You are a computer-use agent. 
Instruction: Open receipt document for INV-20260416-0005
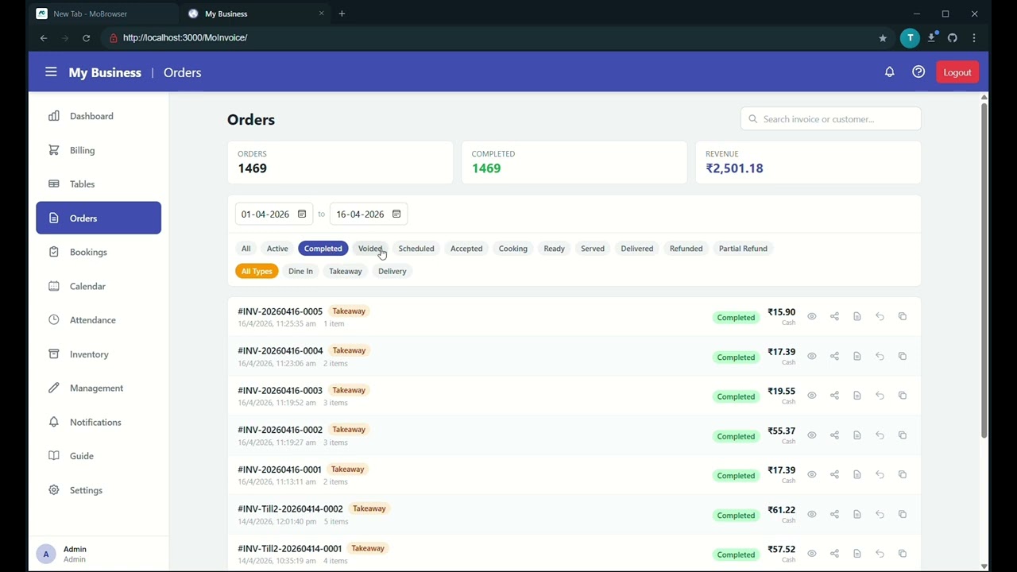pos(857,316)
